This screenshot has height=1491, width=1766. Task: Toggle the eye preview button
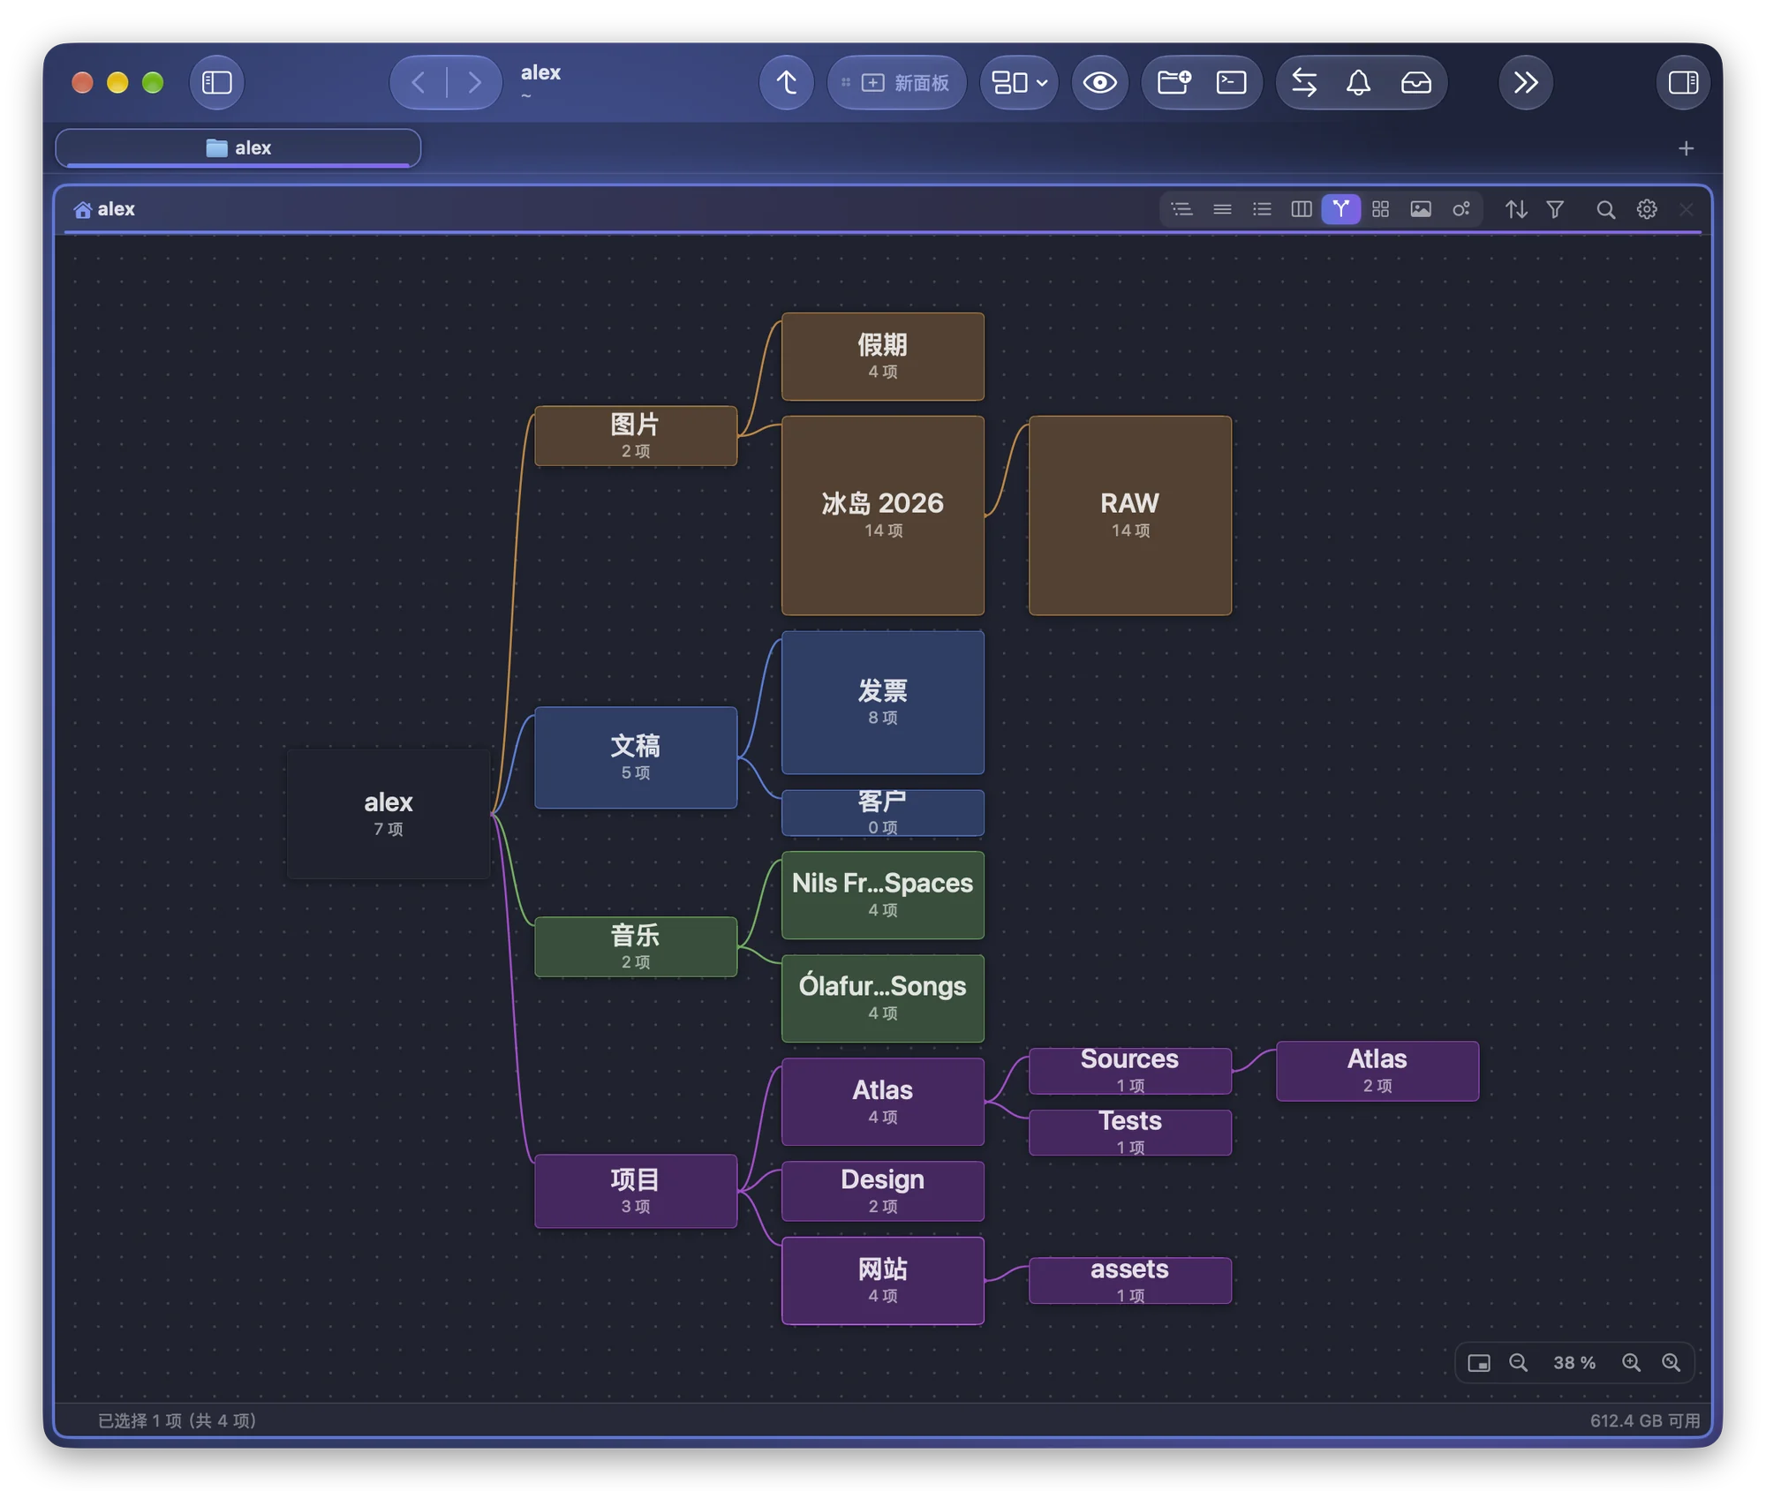1099,83
